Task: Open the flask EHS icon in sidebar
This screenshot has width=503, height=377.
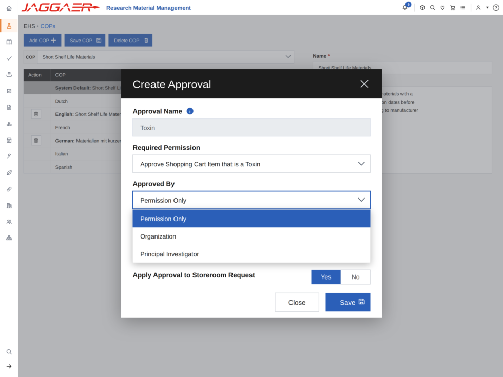Action: (x=9, y=26)
